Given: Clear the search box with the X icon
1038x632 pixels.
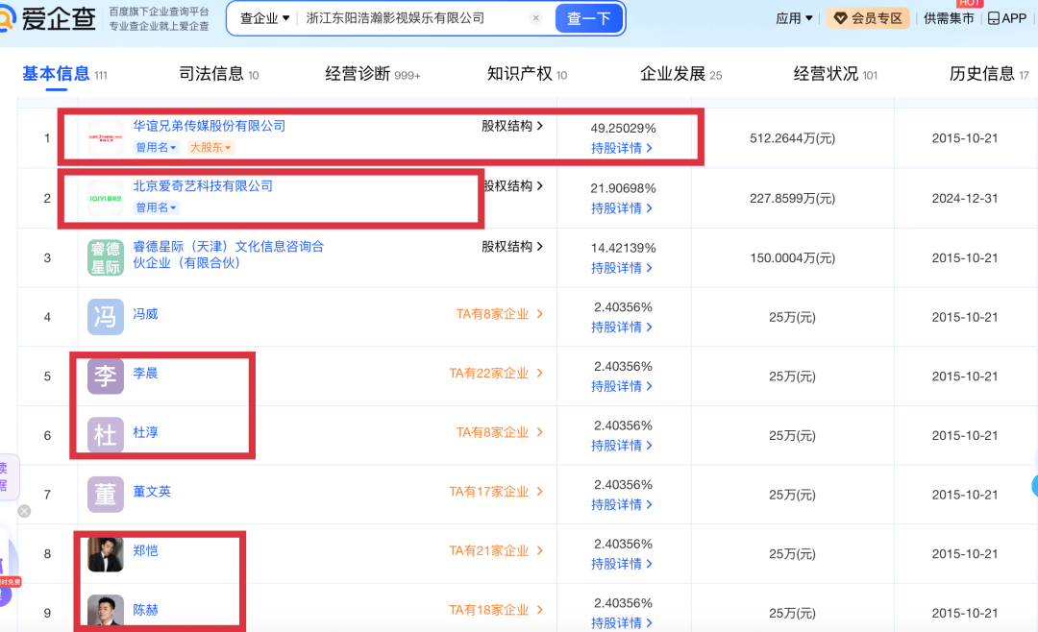Looking at the screenshot, I should point(535,18).
